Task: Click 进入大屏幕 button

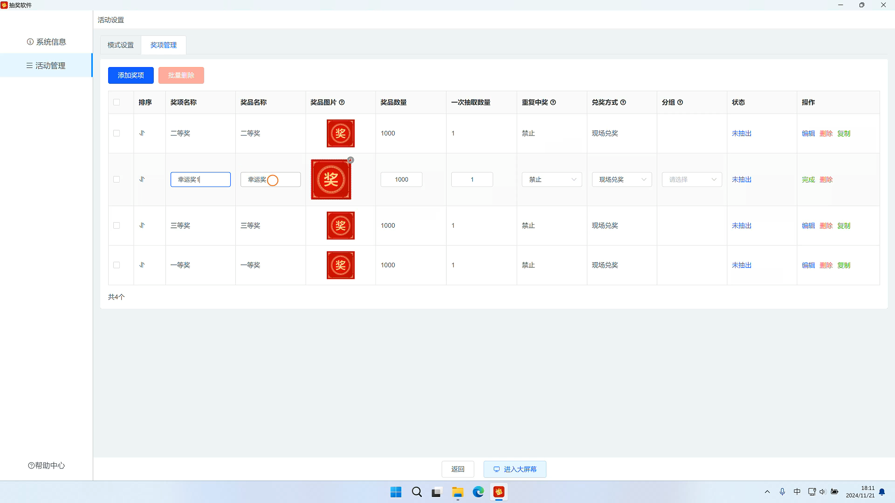Action: tap(515, 469)
